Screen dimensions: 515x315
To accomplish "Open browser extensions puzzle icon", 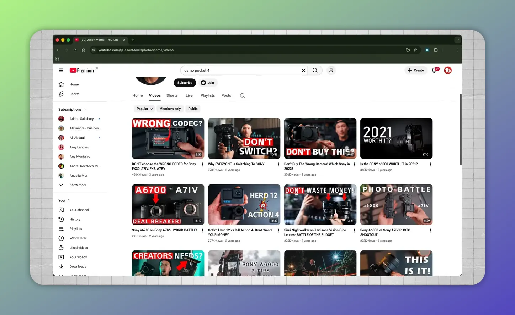I will click(436, 50).
